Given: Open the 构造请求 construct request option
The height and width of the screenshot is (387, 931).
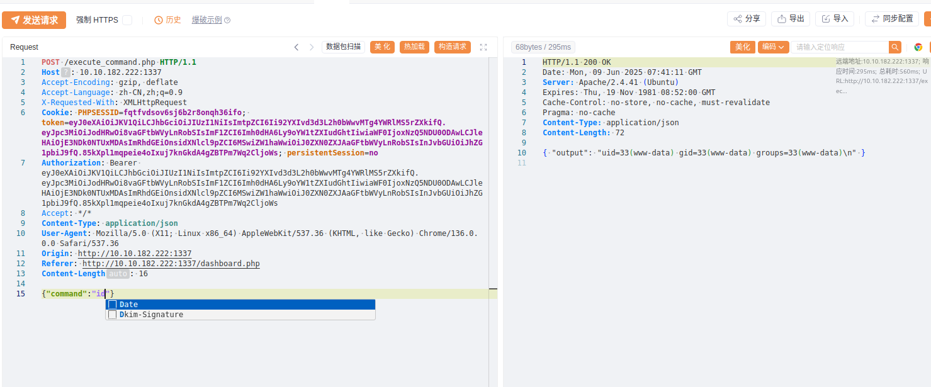Looking at the screenshot, I should tap(452, 47).
